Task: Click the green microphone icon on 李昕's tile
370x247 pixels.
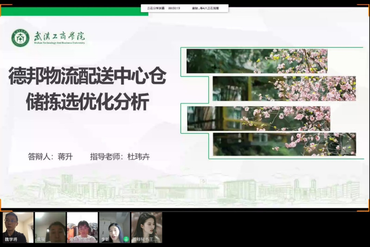Action: [x=126, y=239]
